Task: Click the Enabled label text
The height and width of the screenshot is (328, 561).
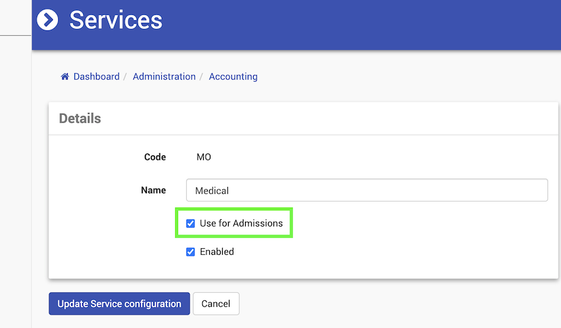Action: coord(217,252)
